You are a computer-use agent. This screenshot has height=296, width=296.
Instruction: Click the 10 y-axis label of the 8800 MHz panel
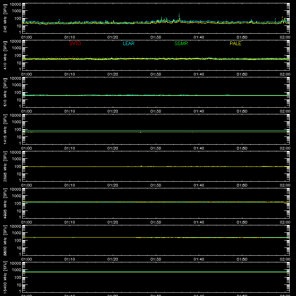tap(19, 248)
